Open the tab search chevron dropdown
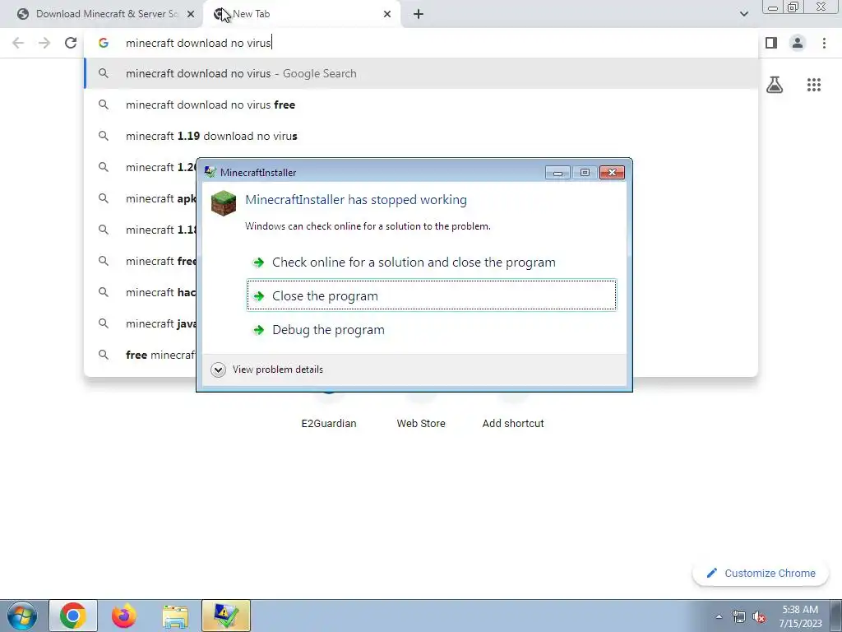Viewport: 842px width, 632px height. click(743, 14)
